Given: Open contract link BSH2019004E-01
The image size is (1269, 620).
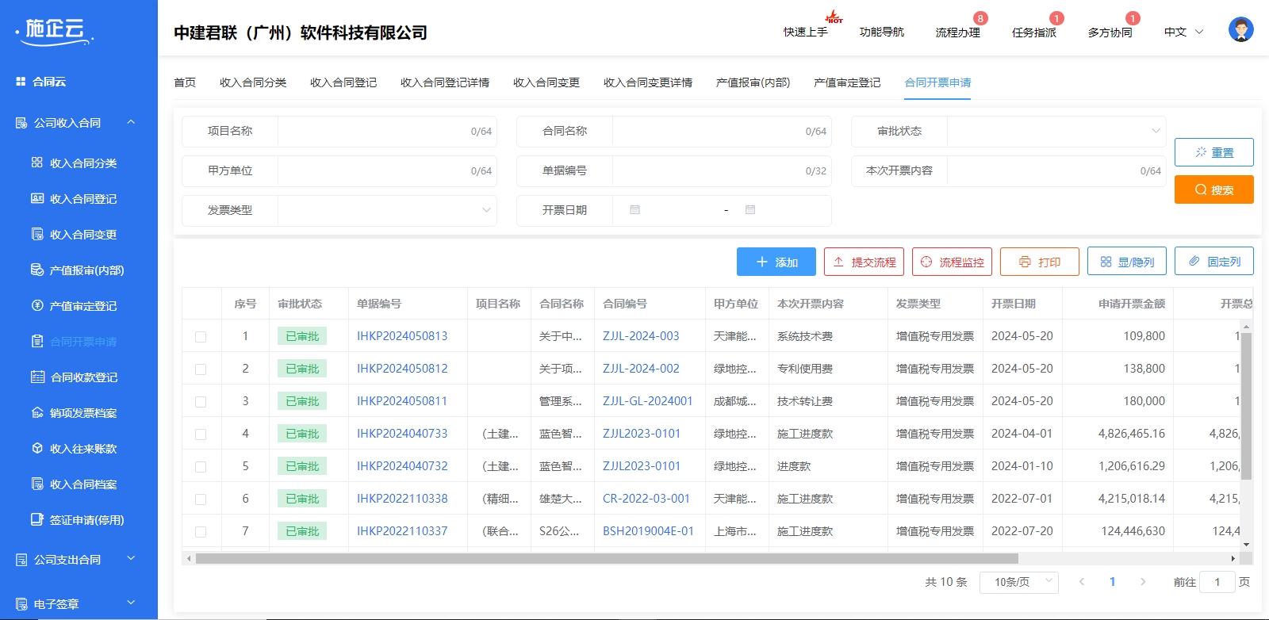Looking at the screenshot, I should click(648, 531).
